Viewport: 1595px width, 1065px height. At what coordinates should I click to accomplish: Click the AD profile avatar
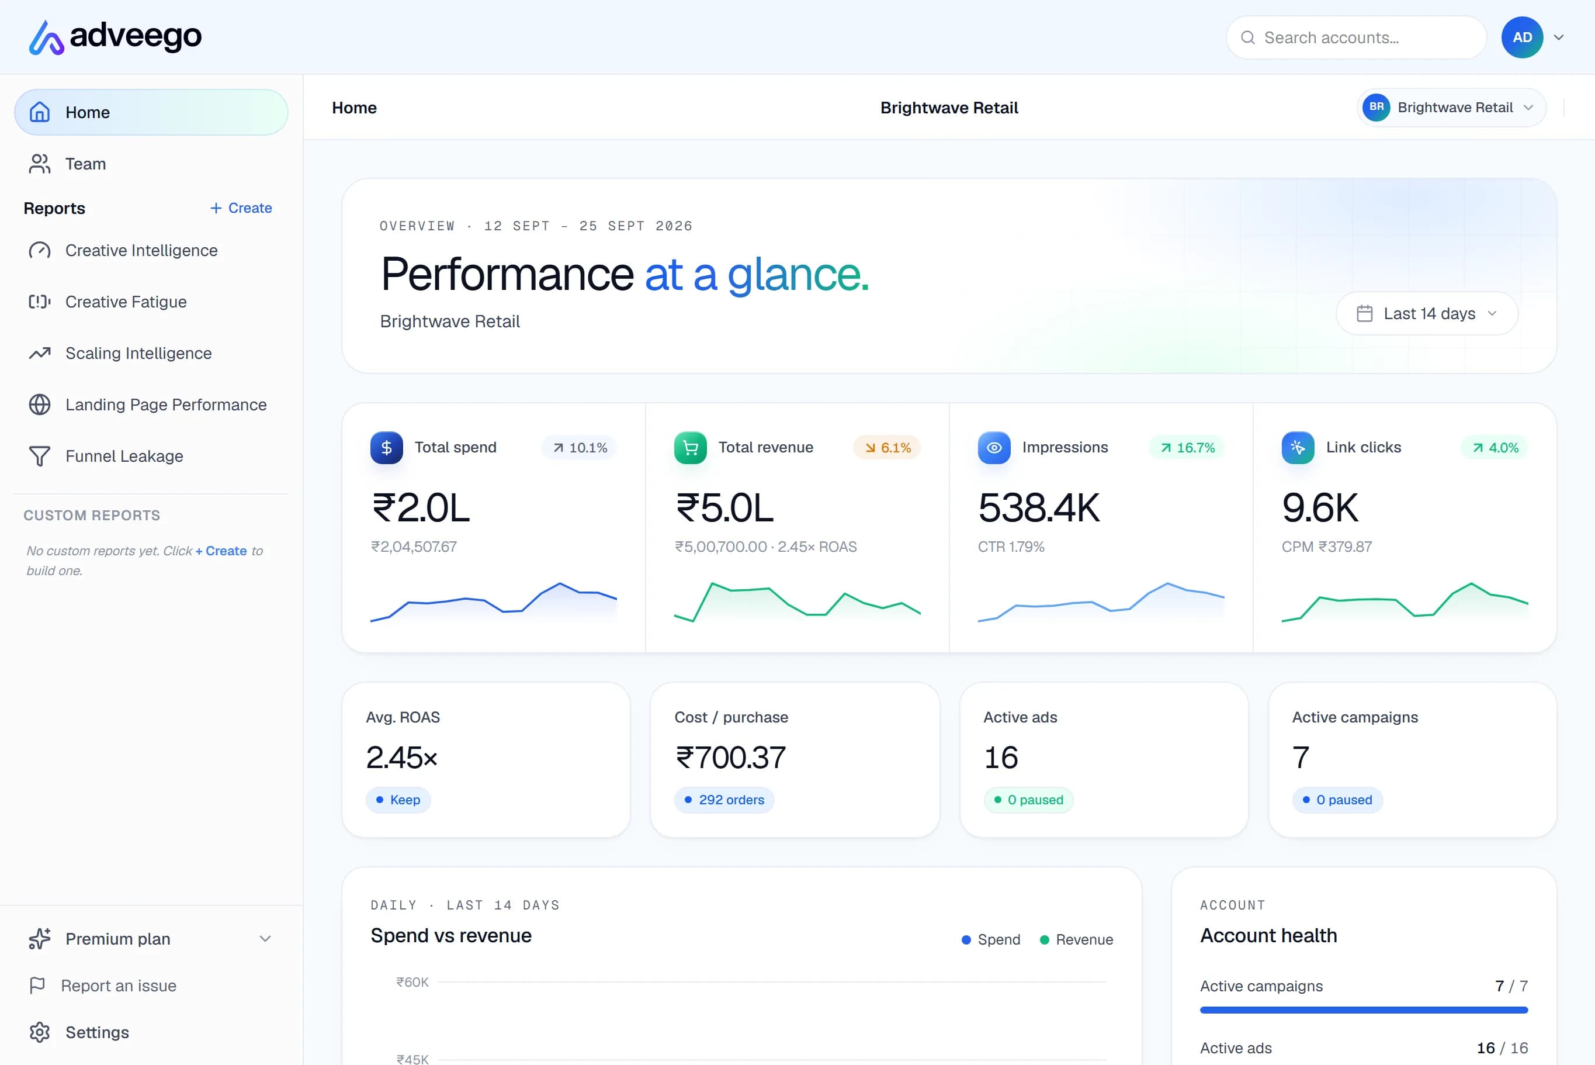(1522, 37)
